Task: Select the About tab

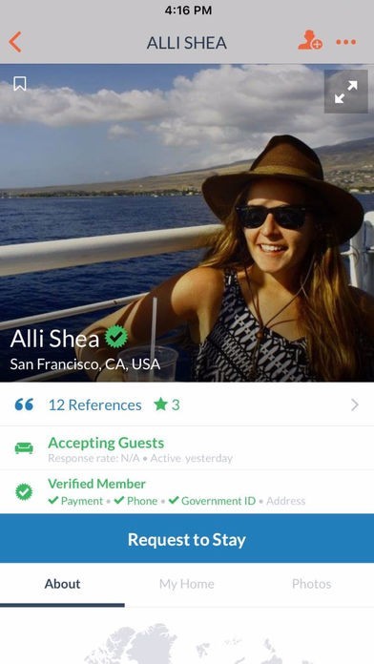Action: [62, 585]
